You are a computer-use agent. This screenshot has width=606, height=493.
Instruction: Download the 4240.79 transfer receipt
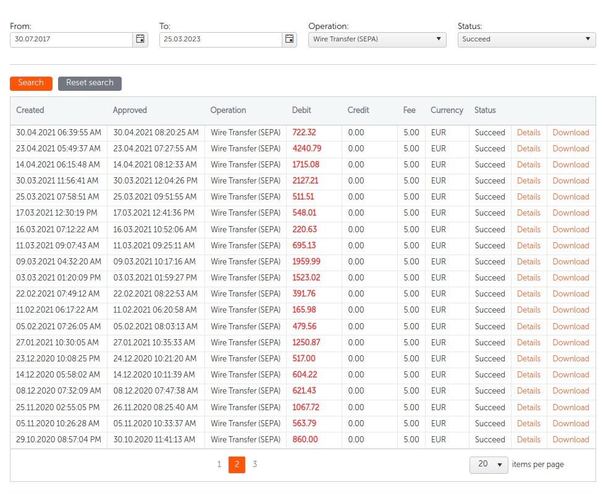570,148
